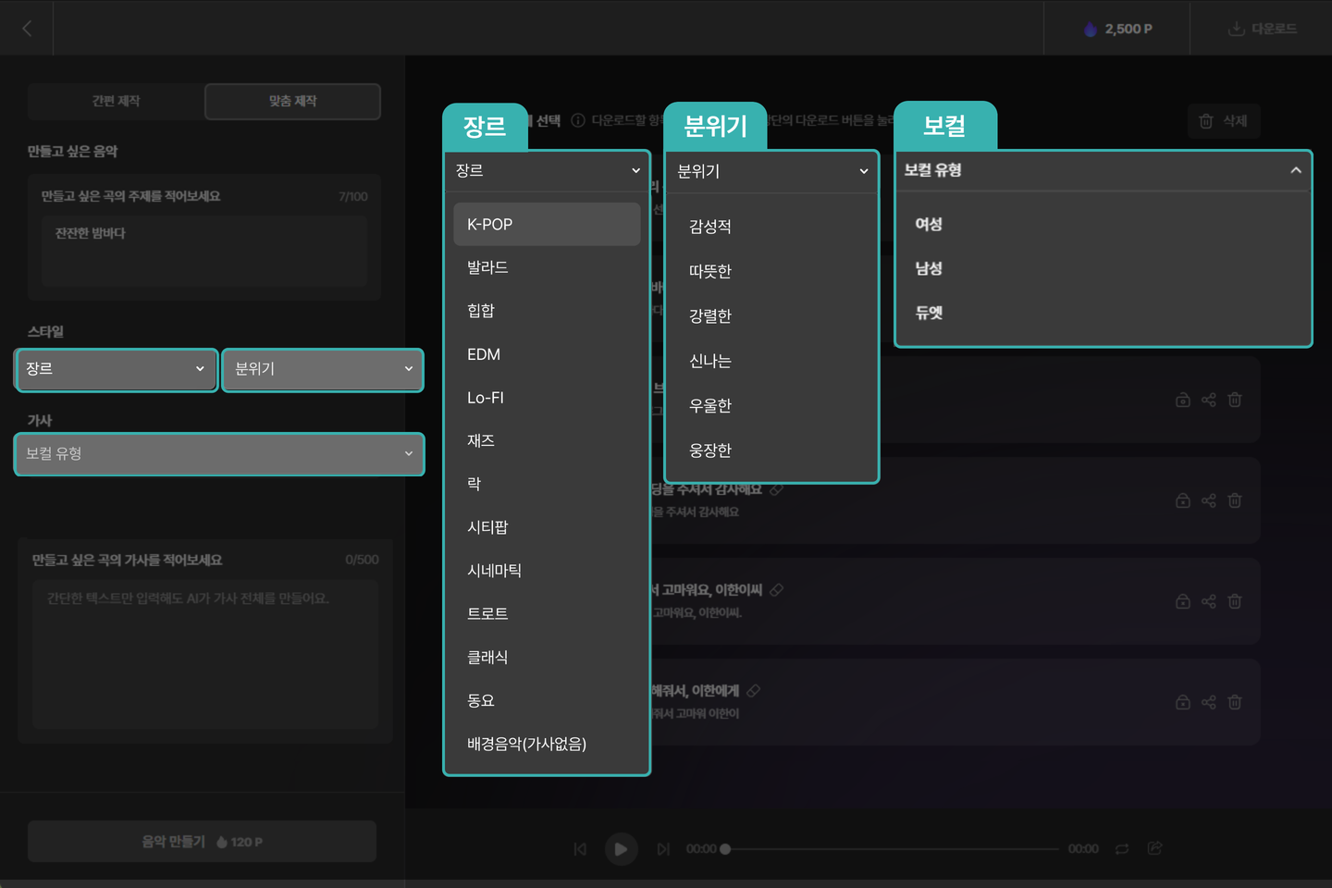Open the 분위기 dropdown under 스타일
1332x888 pixels.
(x=323, y=370)
